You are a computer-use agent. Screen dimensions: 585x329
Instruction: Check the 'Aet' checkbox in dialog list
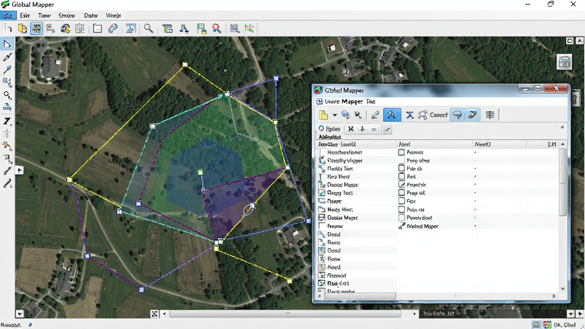tap(402, 176)
